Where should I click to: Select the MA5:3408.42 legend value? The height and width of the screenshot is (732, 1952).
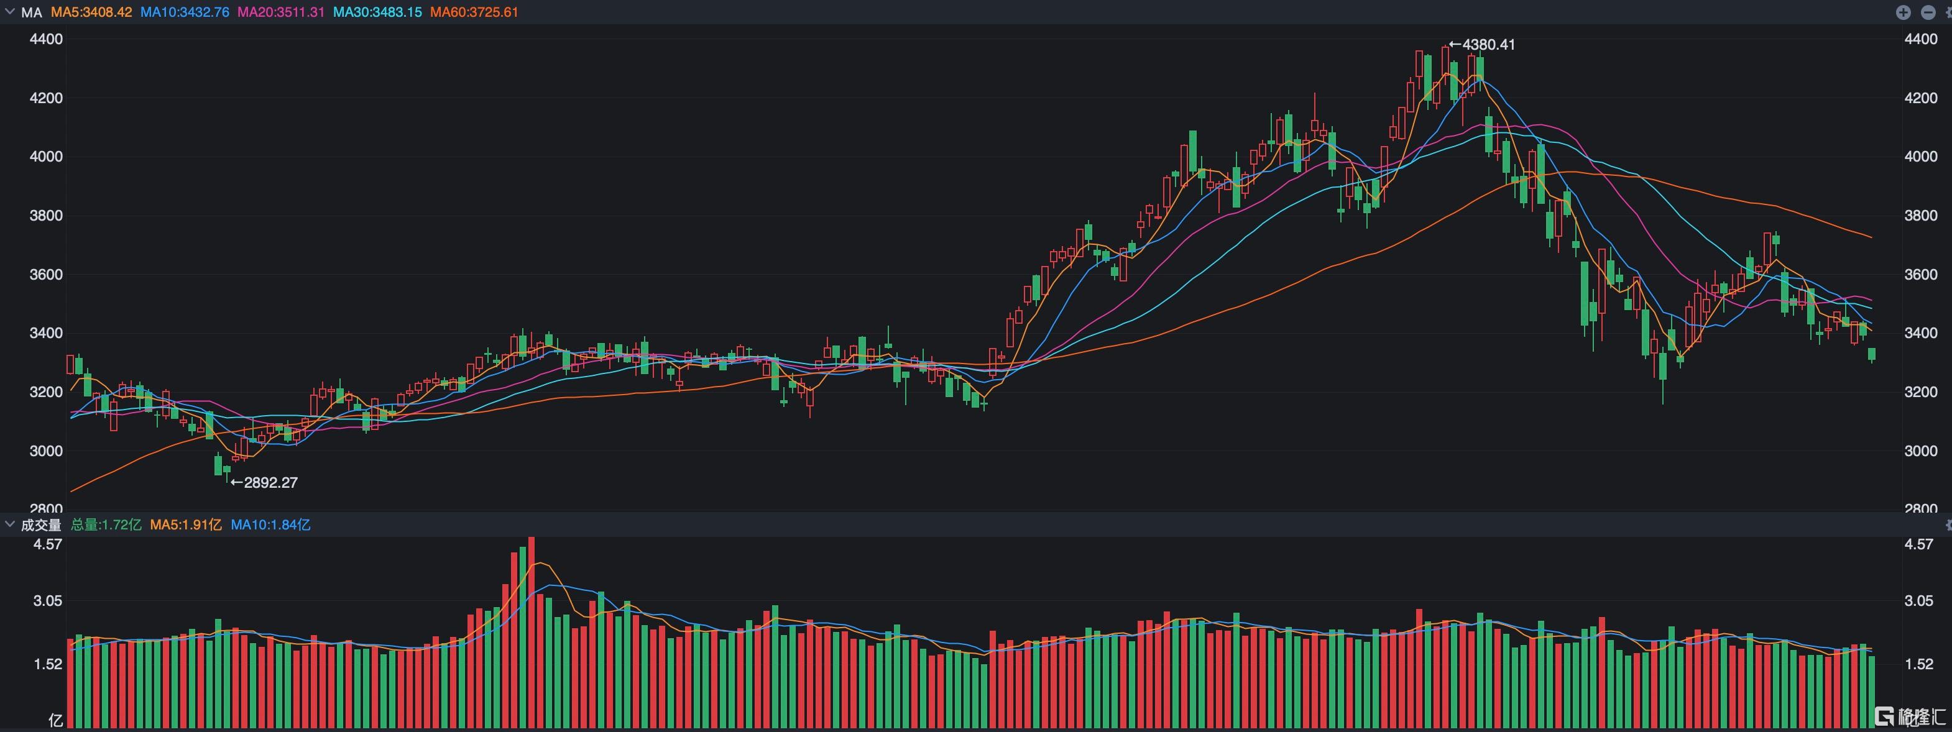tap(91, 12)
